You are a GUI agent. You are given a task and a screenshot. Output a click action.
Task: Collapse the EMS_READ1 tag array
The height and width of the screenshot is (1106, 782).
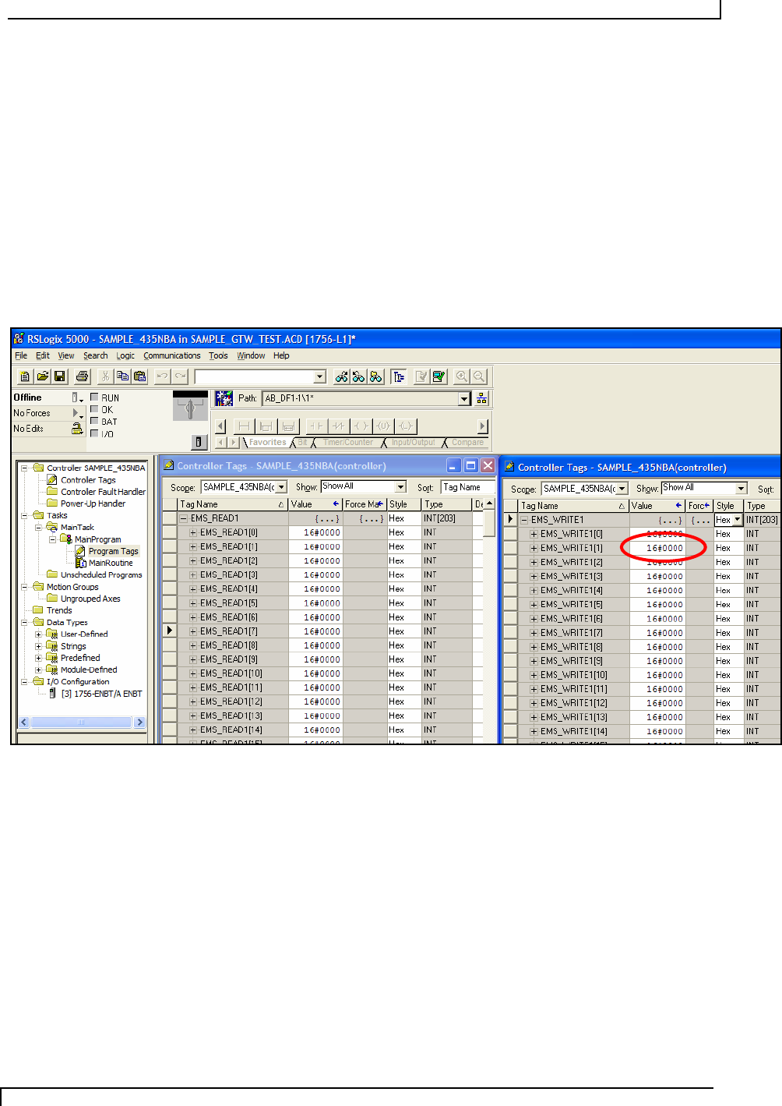point(184,518)
